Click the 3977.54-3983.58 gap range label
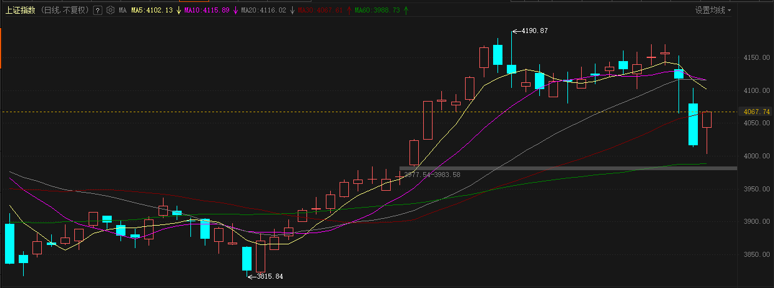This screenshot has height=288, width=774. (432, 175)
